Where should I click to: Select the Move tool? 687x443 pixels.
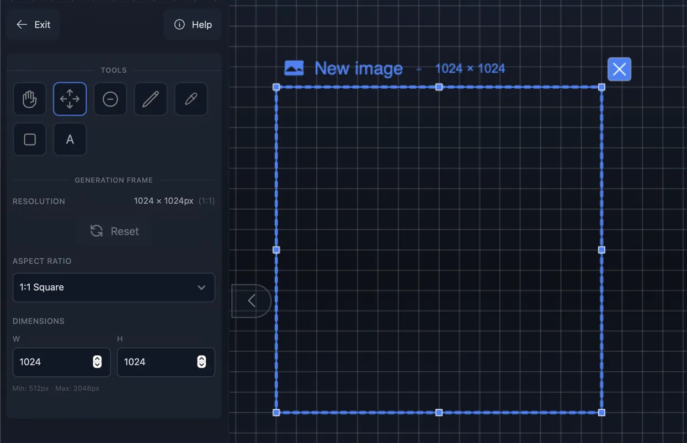(70, 99)
